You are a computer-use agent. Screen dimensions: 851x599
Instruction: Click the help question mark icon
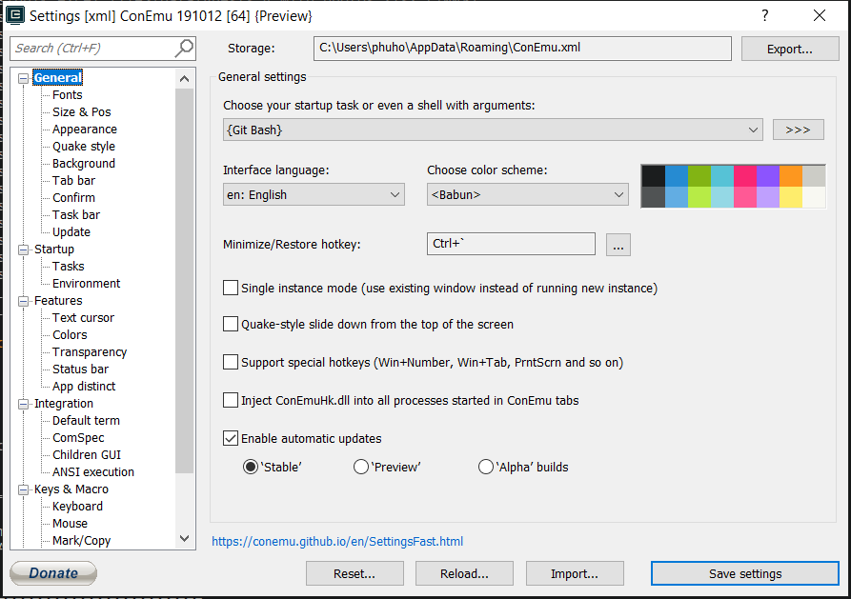[766, 14]
